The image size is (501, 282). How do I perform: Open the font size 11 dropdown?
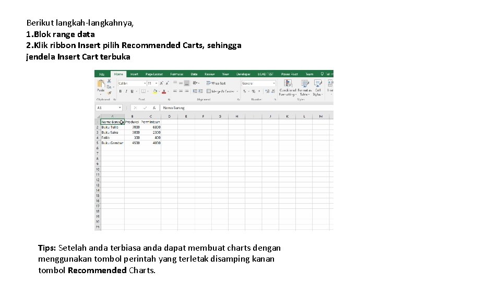pos(156,83)
